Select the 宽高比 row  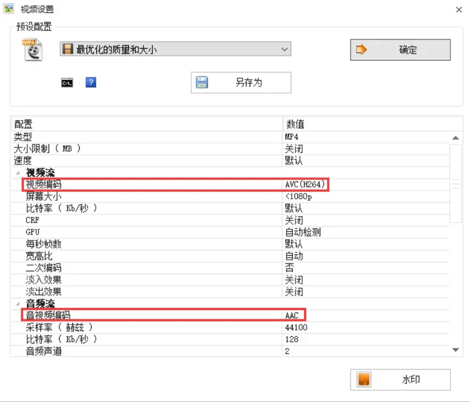pyautogui.click(x=230, y=256)
